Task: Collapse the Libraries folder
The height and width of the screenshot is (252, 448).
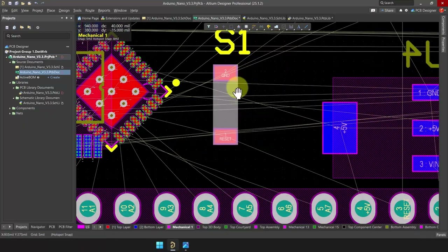Action: (x=10, y=83)
